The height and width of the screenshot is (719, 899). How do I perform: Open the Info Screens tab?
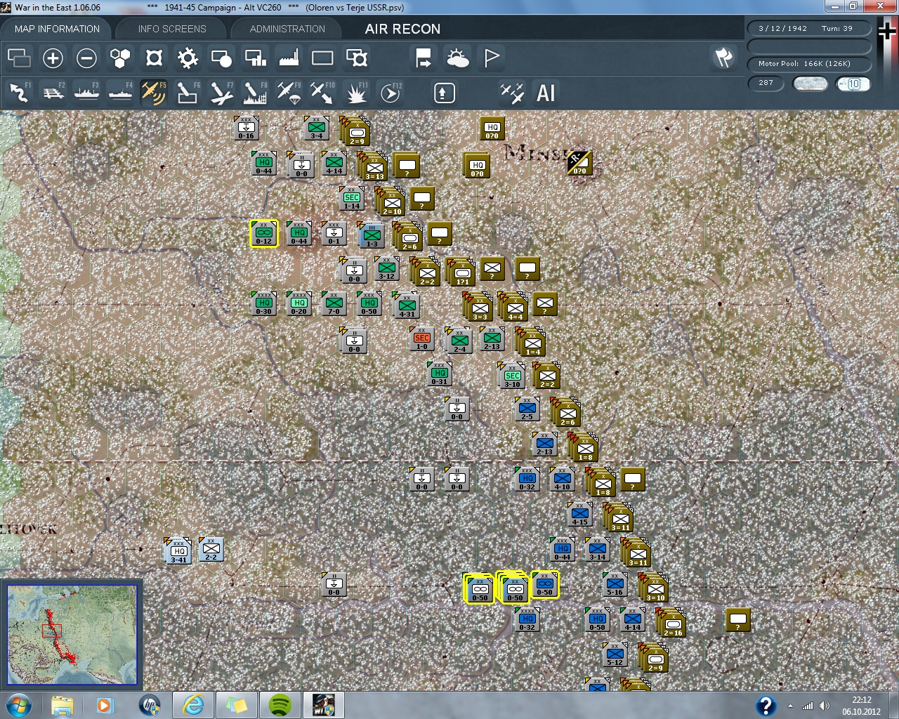coord(172,29)
